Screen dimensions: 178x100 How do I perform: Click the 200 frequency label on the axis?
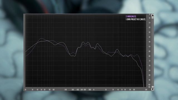tap(66, 90)
